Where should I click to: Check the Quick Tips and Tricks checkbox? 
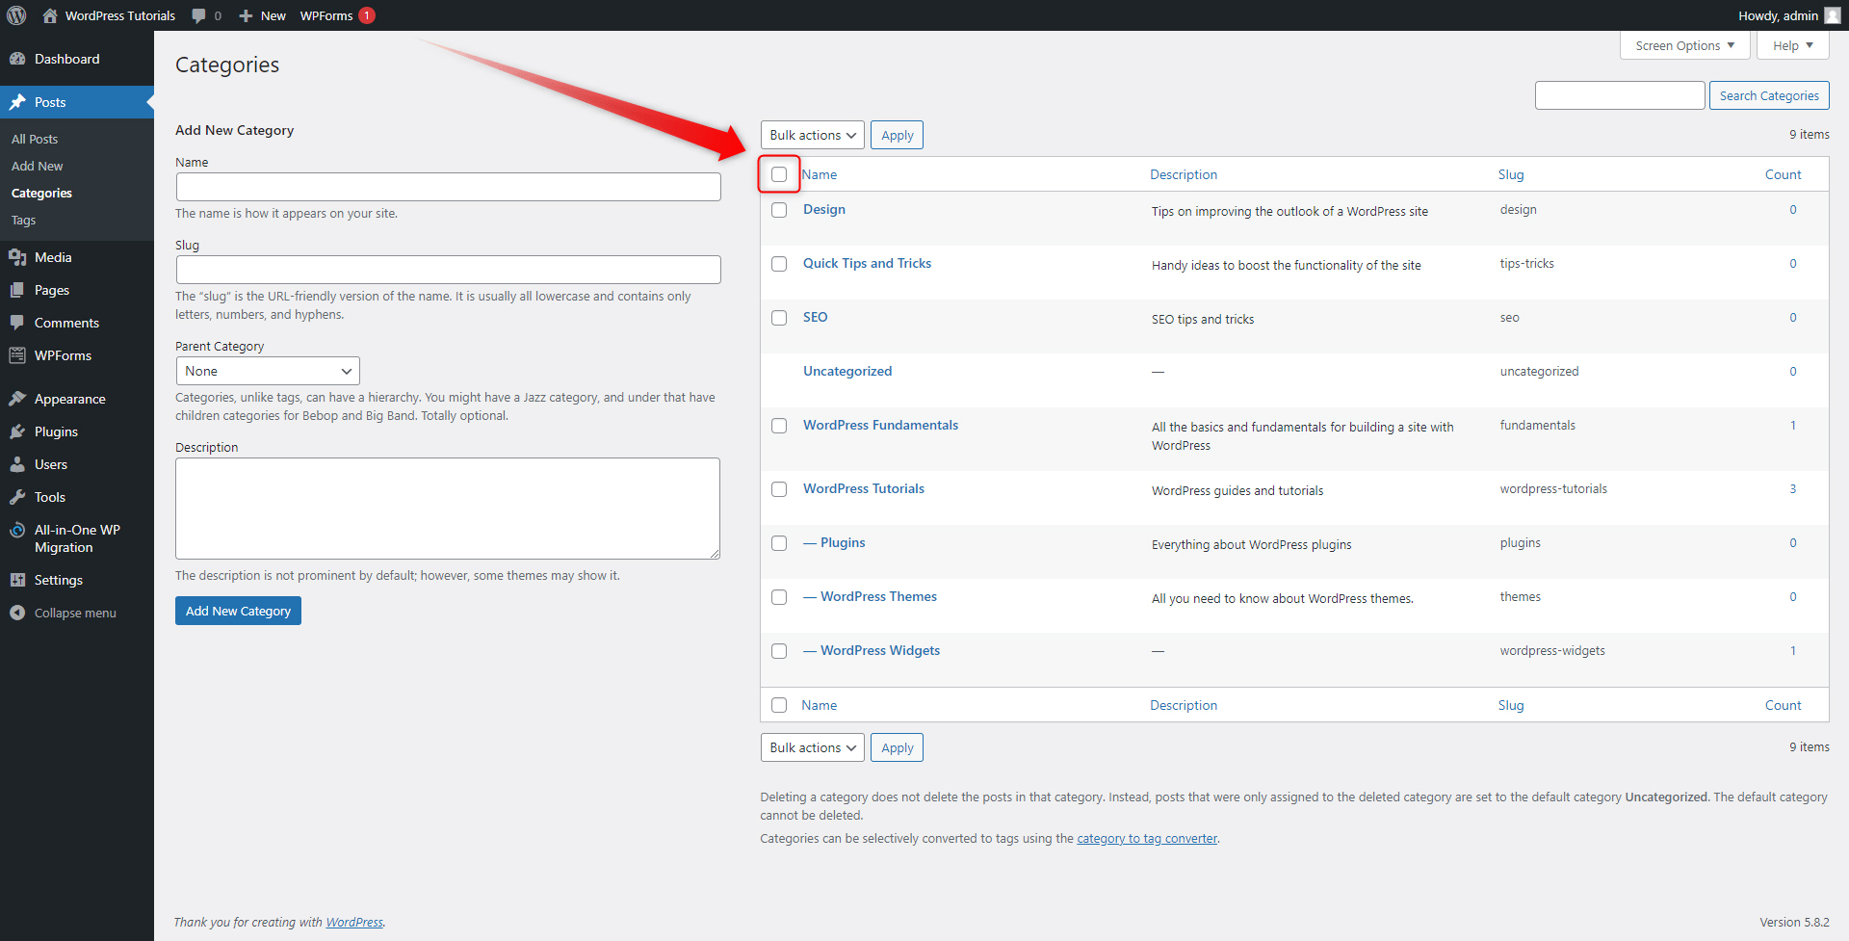pyautogui.click(x=779, y=264)
